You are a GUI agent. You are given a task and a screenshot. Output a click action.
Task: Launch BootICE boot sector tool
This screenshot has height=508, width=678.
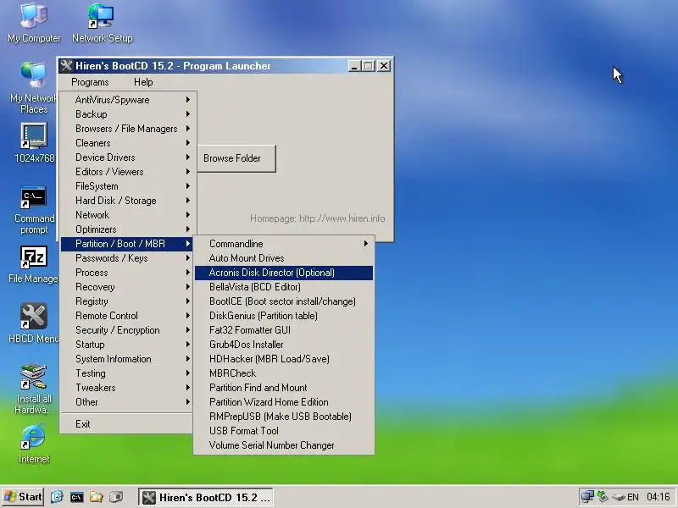click(x=284, y=301)
